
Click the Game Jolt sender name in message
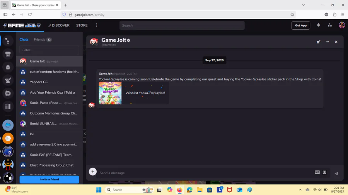click(106, 74)
